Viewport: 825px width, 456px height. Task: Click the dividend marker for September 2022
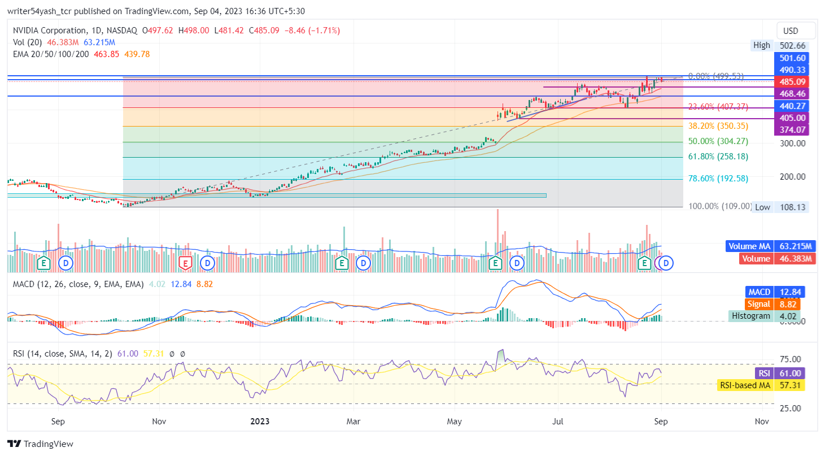coord(67,263)
